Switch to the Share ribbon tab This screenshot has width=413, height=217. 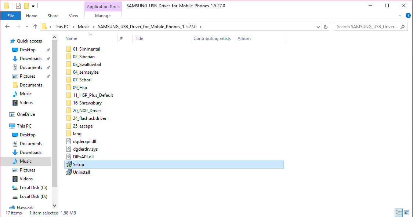pos(53,16)
